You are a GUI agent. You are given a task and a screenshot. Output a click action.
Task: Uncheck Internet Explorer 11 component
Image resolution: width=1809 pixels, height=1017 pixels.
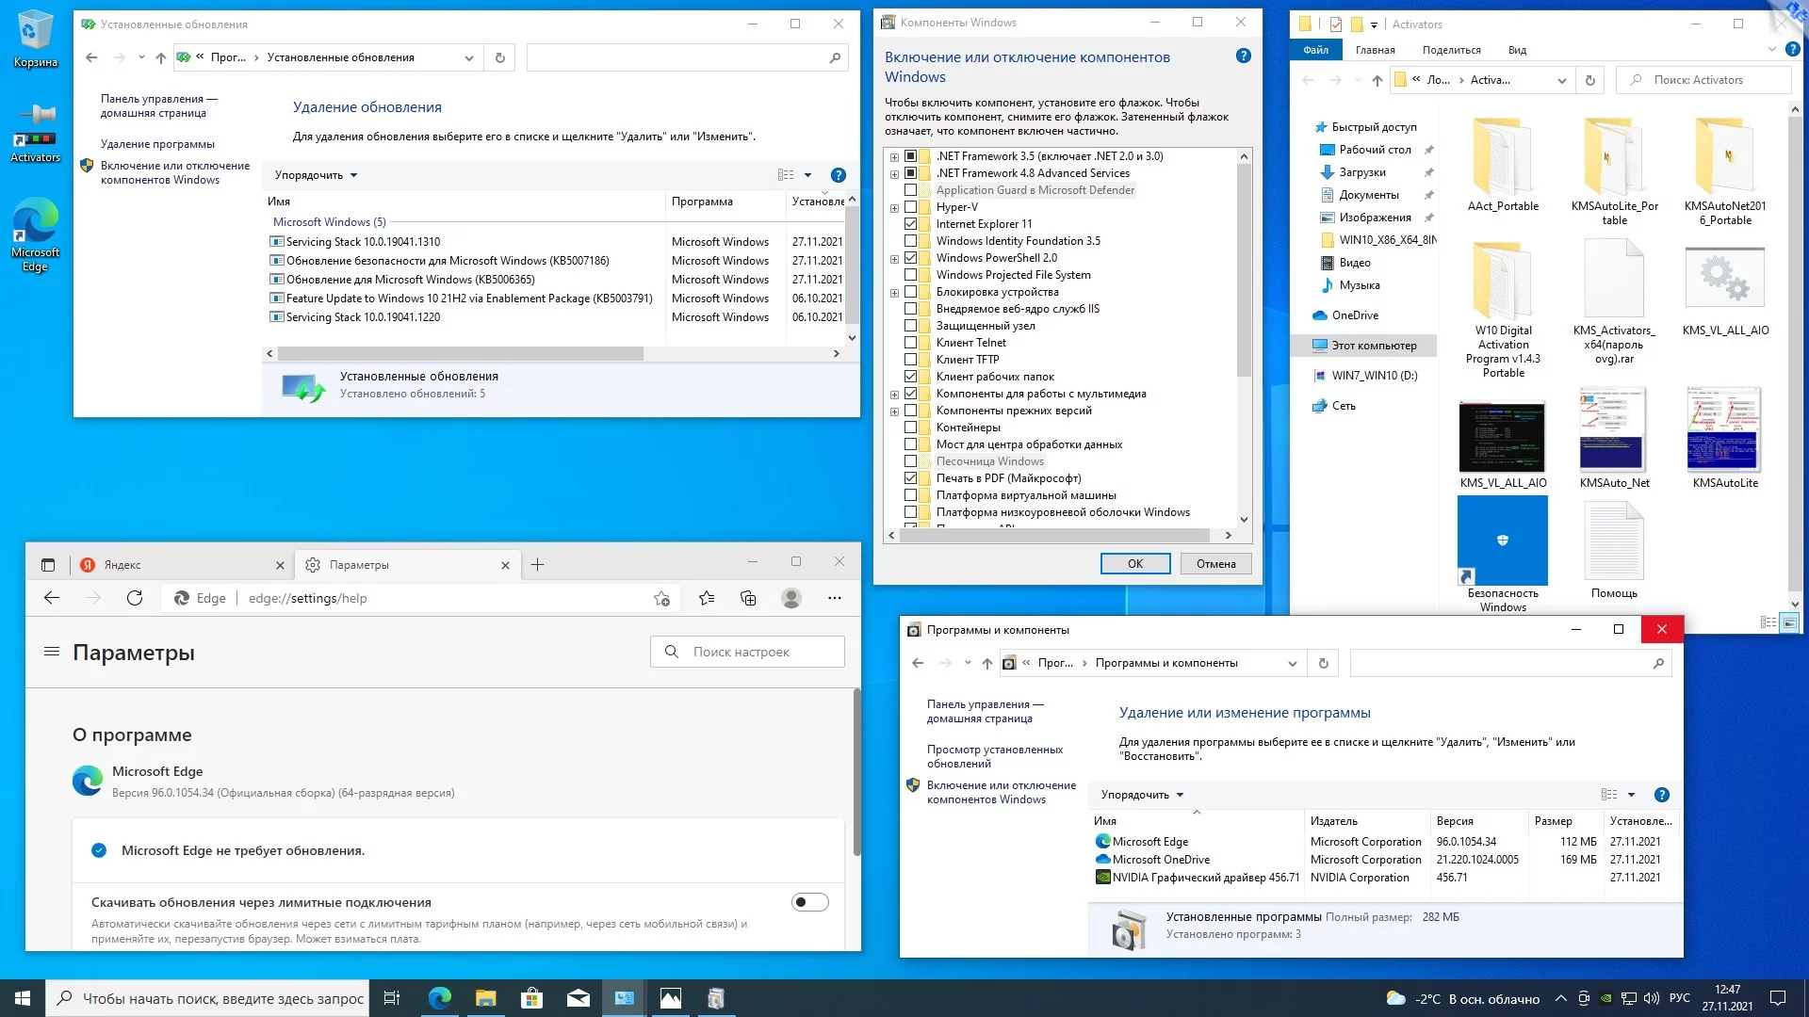click(x=910, y=224)
